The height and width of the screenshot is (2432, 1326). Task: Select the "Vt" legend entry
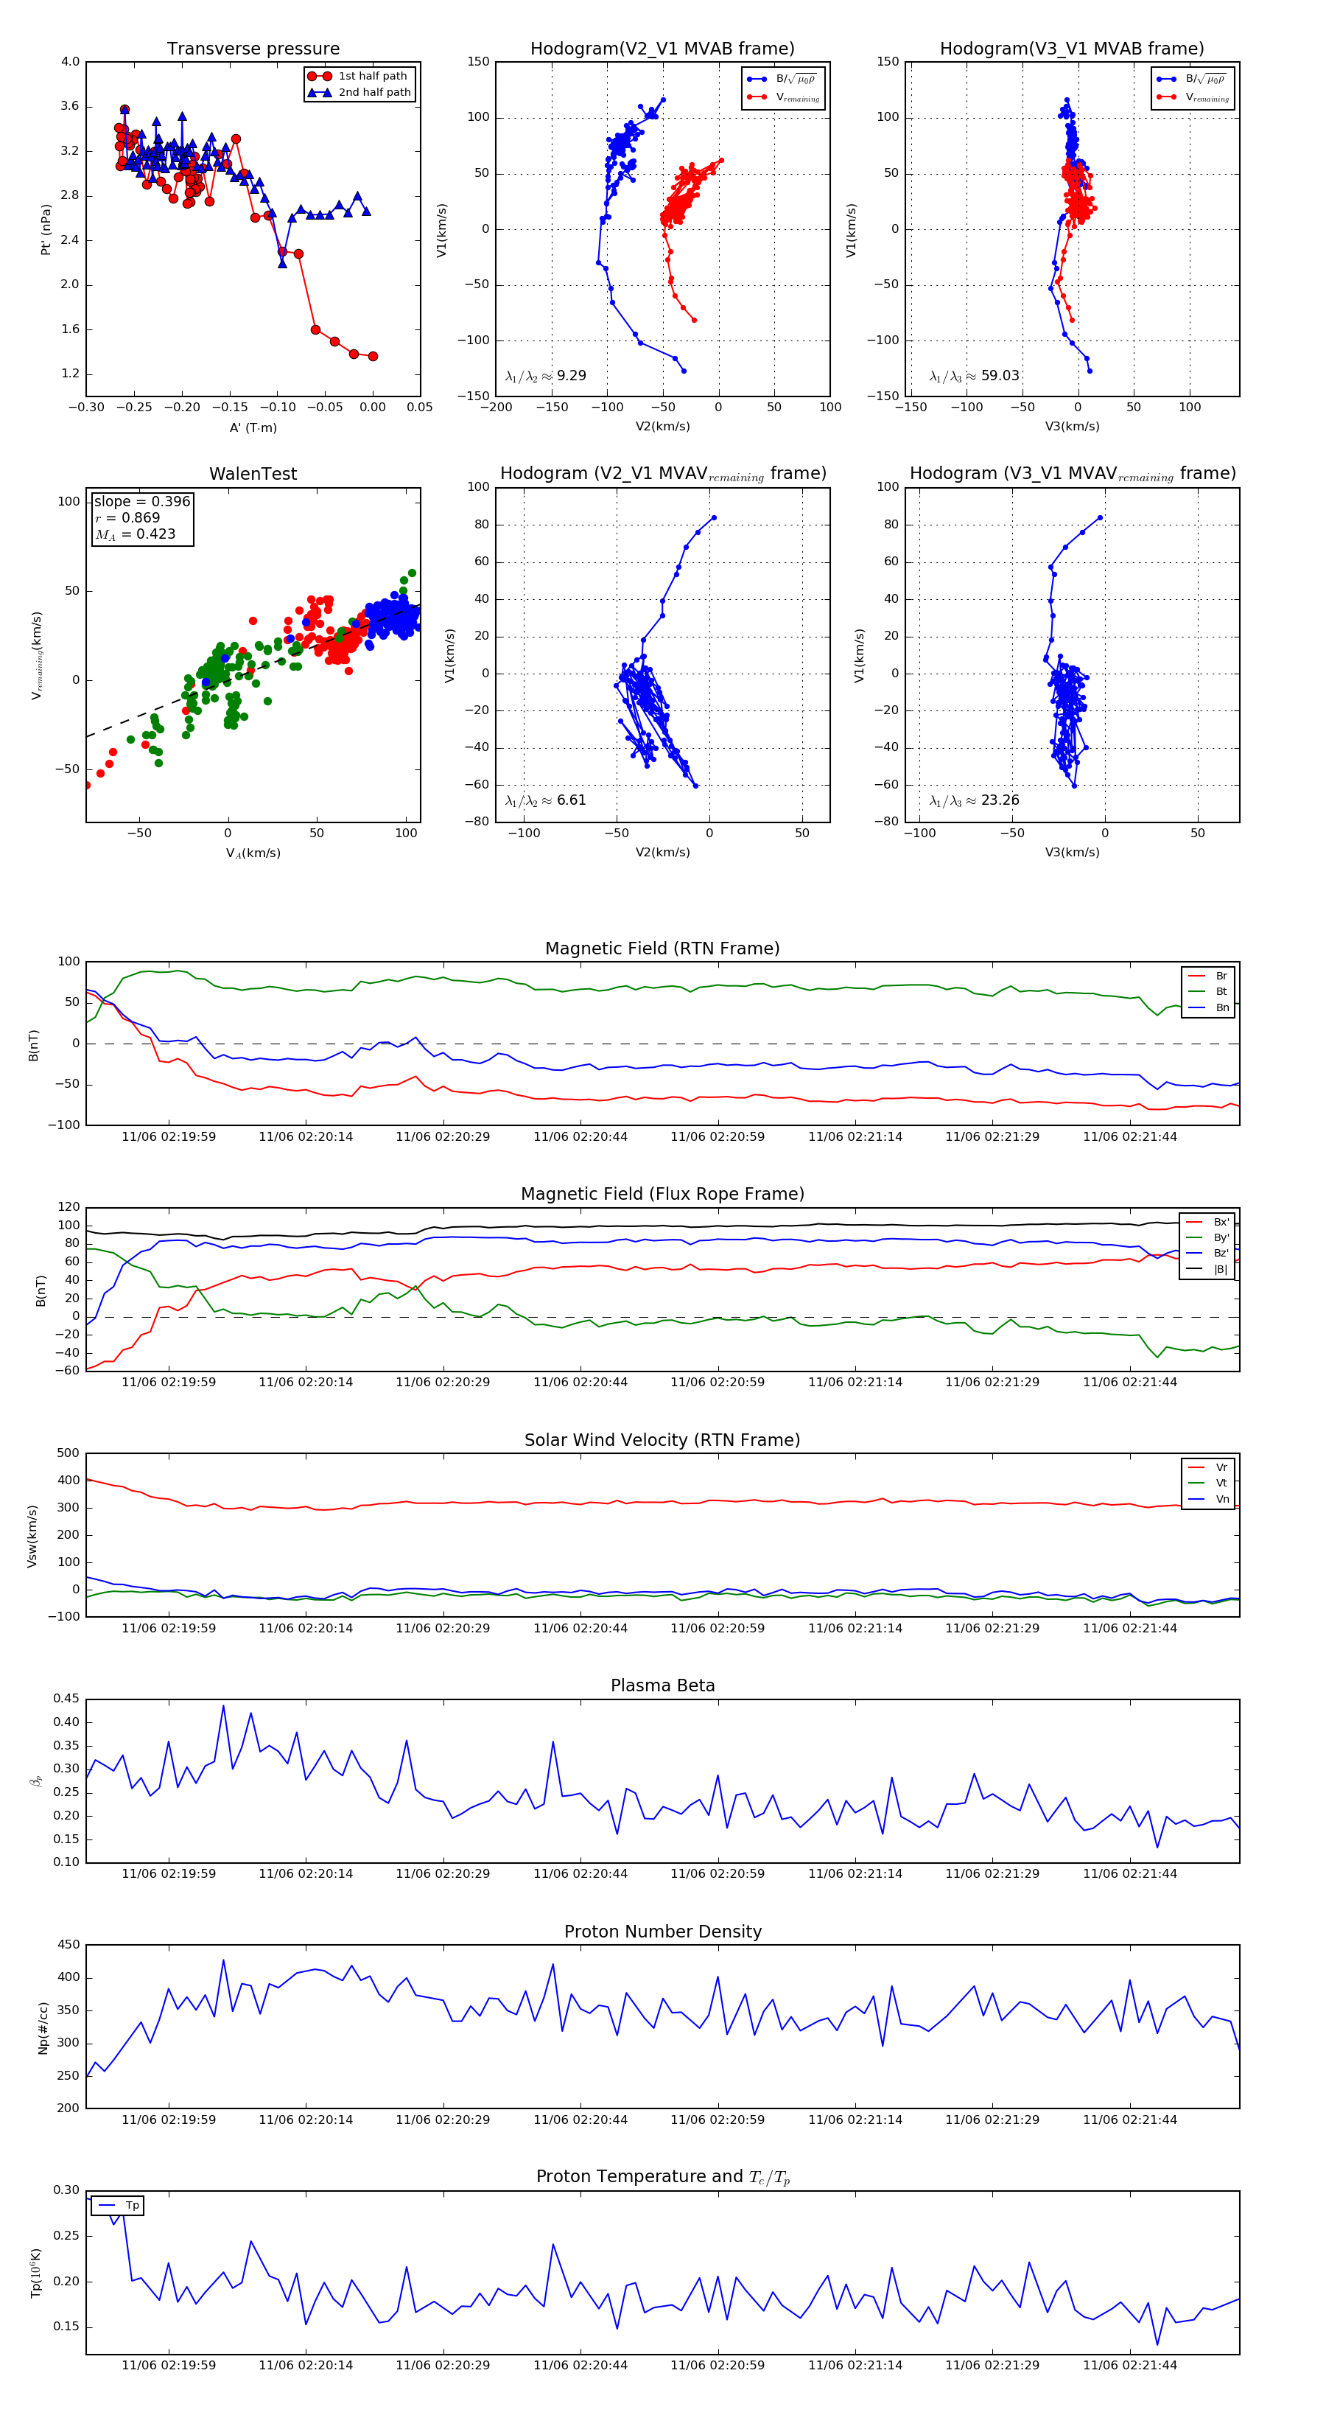[1208, 1484]
